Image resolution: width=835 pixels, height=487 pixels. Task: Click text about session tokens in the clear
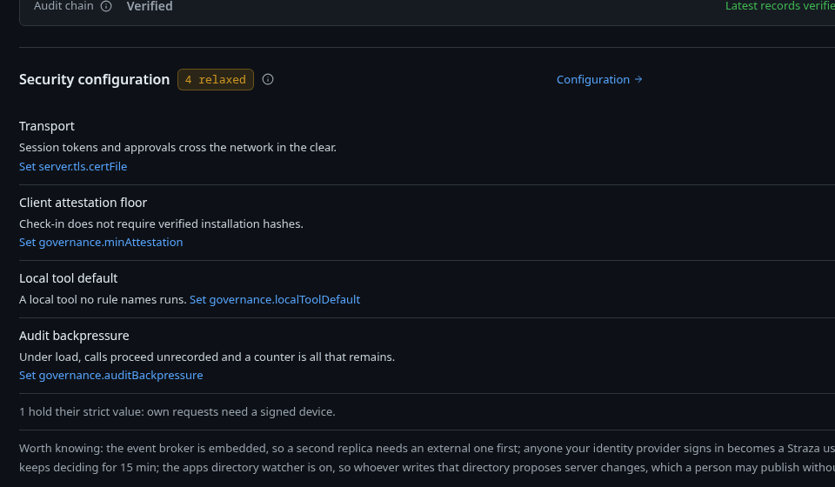pos(177,148)
